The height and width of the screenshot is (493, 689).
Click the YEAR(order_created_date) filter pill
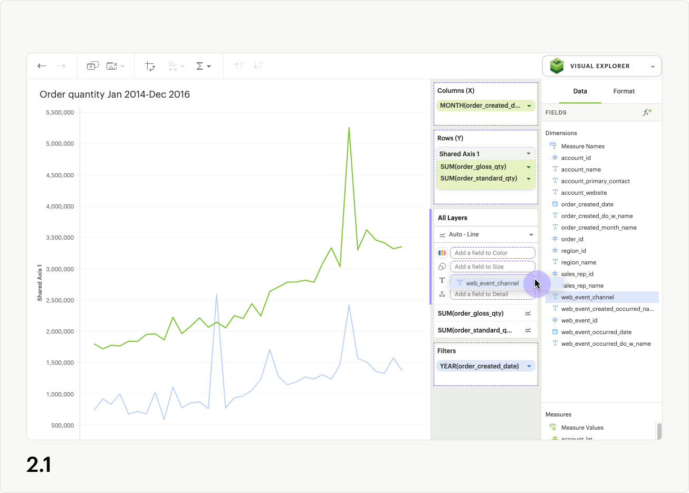[480, 366]
